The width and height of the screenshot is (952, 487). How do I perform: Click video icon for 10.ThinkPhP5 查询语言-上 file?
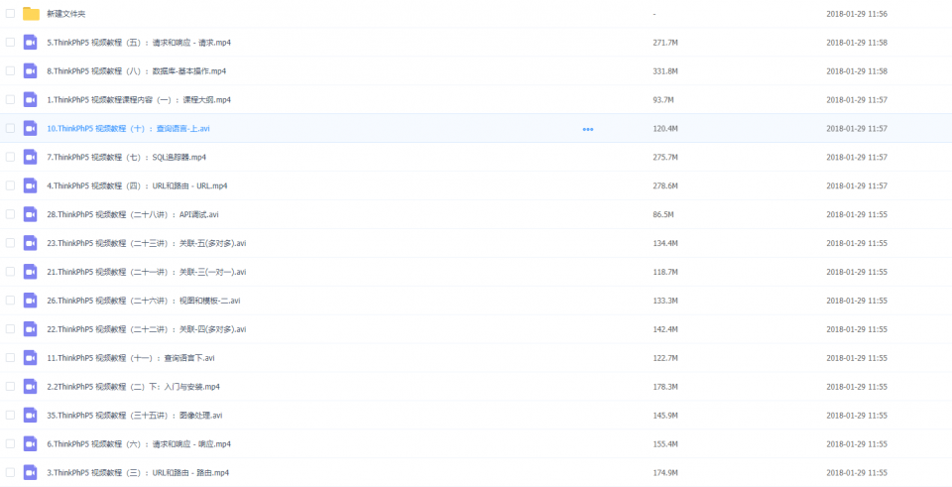pyautogui.click(x=31, y=128)
